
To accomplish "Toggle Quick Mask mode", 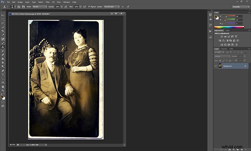I will [3, 102].
